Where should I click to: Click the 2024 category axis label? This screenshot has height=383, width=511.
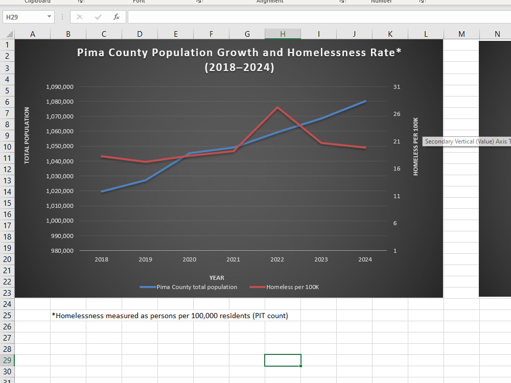tap(365, 259)
